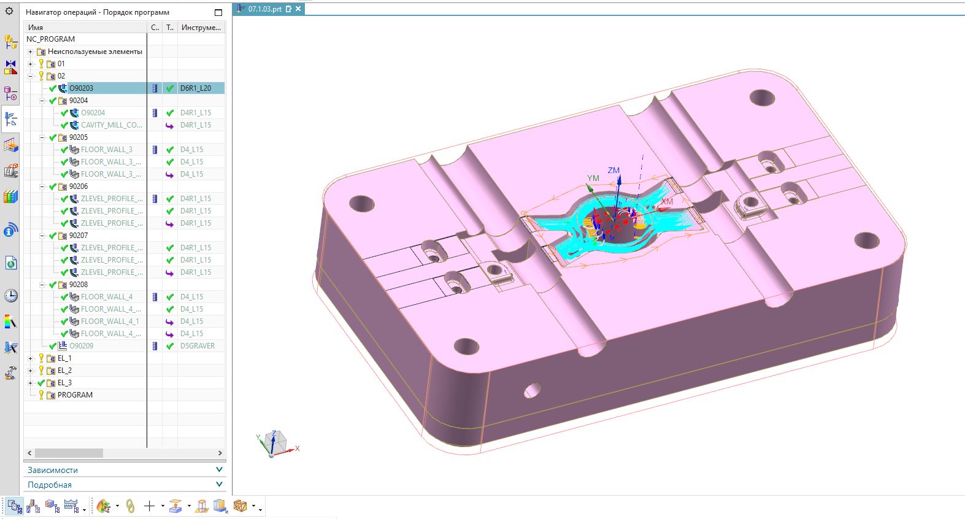Select the FLOOR_WALL_3 operation
The width and height of the screenshot is (965, 519).
pyautogui.click(x=107, y=150)
